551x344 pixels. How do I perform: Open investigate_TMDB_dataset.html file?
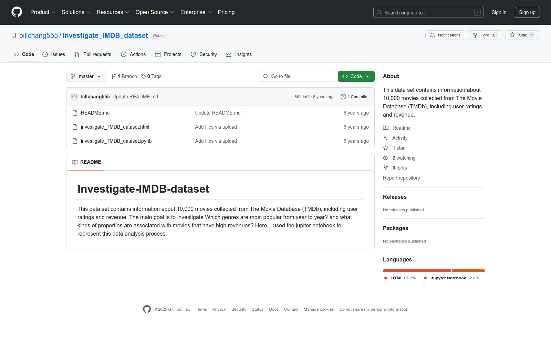tap(115, 127)
